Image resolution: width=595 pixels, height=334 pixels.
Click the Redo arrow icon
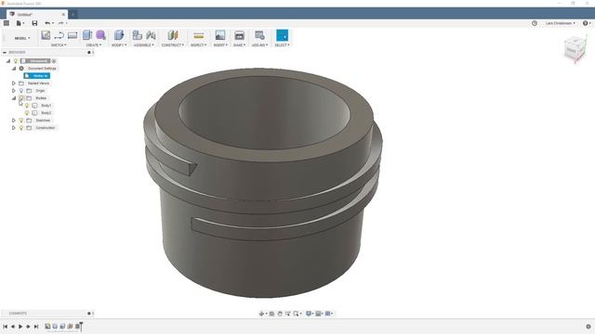pyautogui.click(x=60, y=23)
